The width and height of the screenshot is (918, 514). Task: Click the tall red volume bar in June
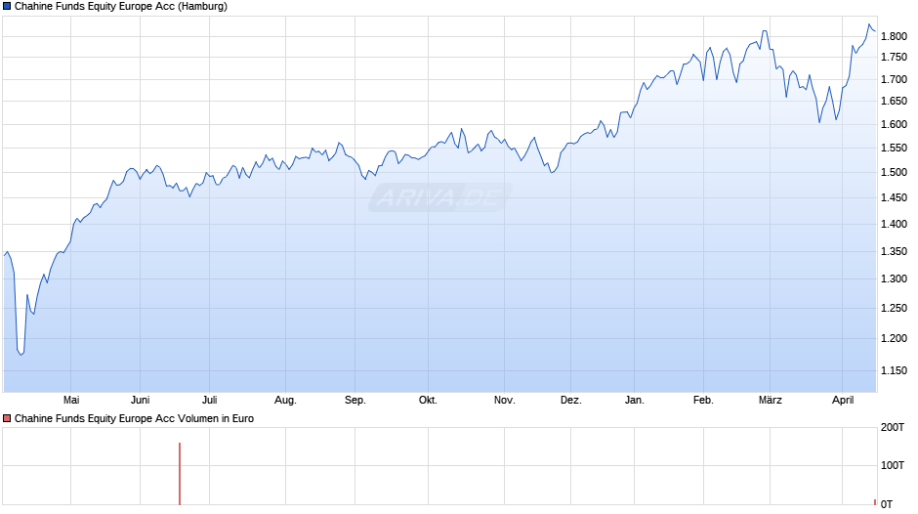pyautogui.click(x=180, y=474)
